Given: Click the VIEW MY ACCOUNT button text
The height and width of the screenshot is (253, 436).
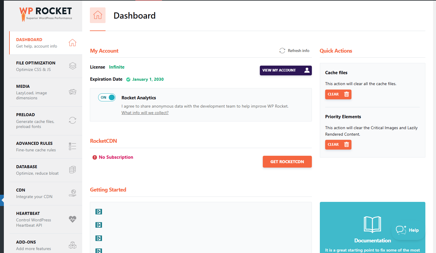Looking at the screenshot, I should click(279, 70).
